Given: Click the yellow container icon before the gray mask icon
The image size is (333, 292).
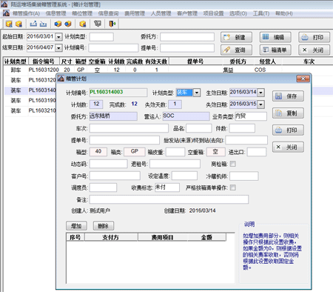Looking at the screenshot, I should 83,24.
